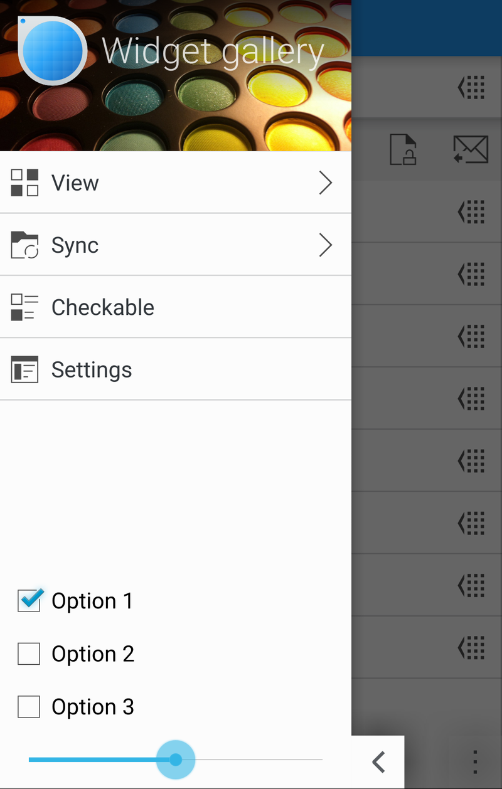Click the Checkable list icon
The height and width of the screenshot is (789, 502).
click(x=24, y=307)
